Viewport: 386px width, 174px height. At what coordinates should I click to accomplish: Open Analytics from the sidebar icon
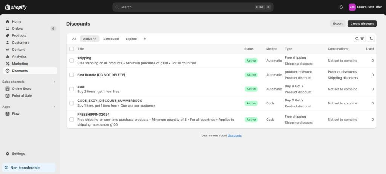(x=8, y=57)
